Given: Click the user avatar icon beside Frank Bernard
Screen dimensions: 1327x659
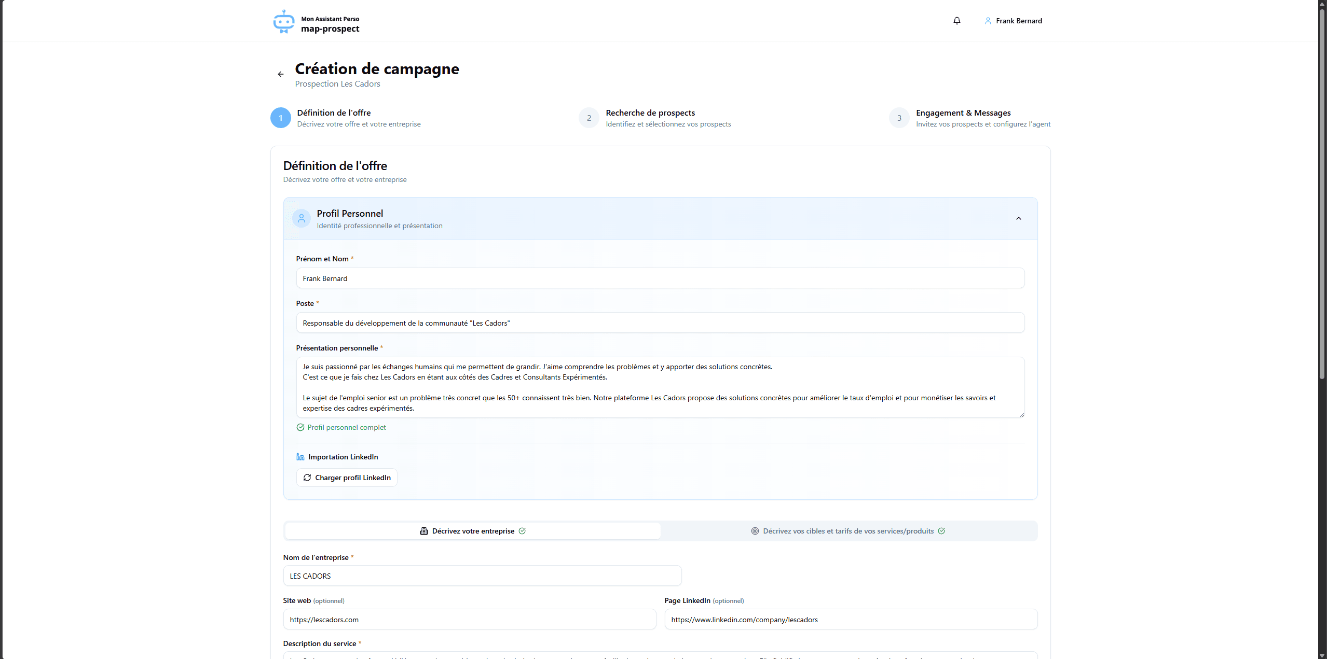Looking at the screenshot, I should pos(988,21).
